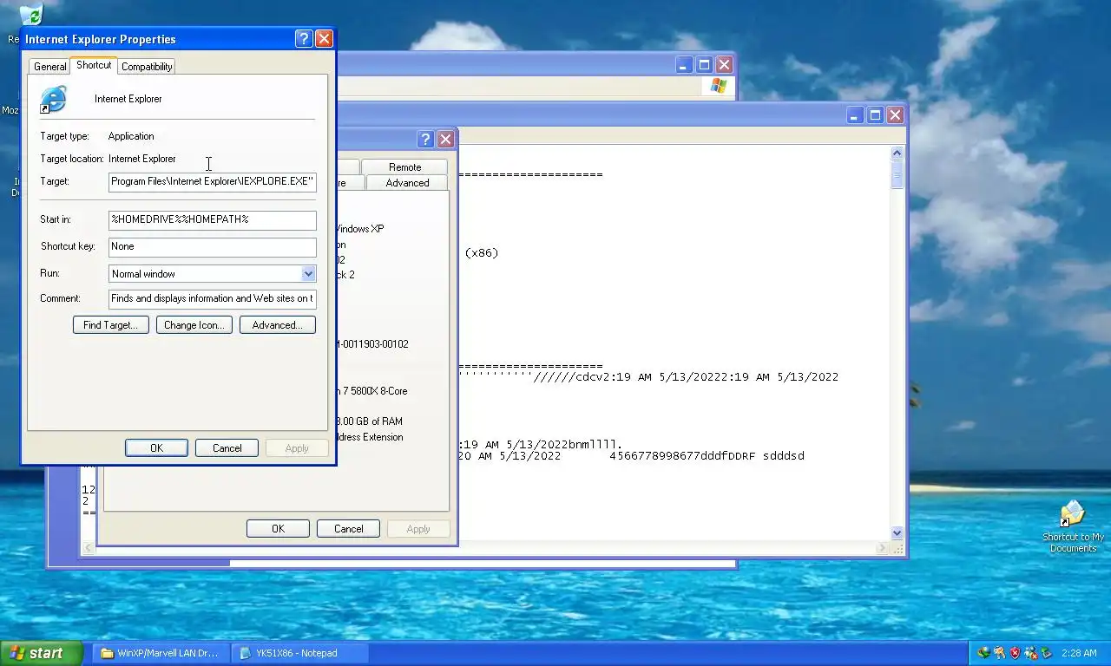Click the Start in field
1111x666 pixels.
[213, 220]
